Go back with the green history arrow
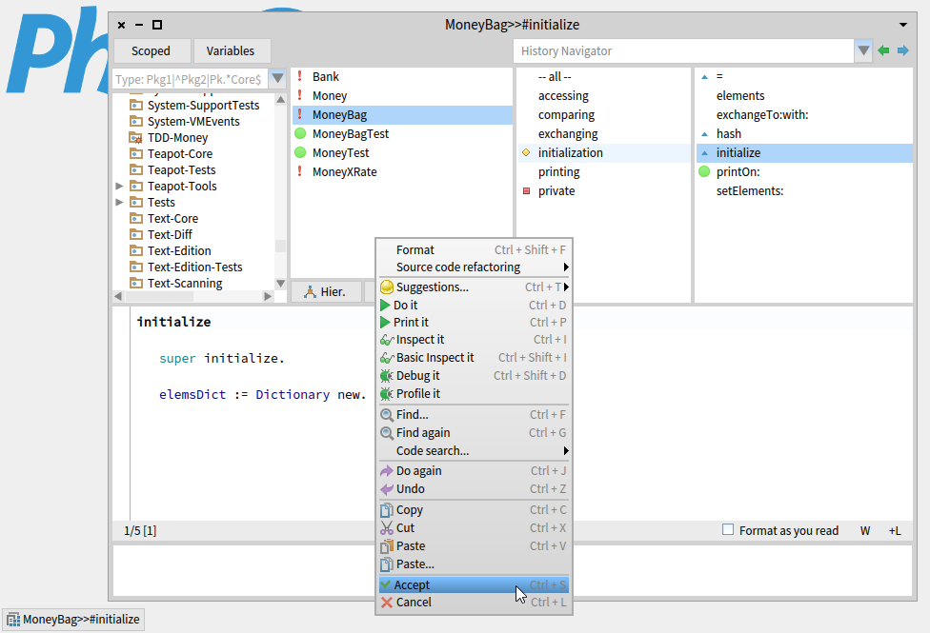930x633 pixels. (x=883, y=51)
